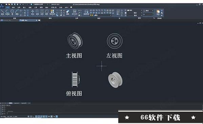Viewport: 203px width, 124px height.
Task: Close the active drawing document tab
Action: 37,20
